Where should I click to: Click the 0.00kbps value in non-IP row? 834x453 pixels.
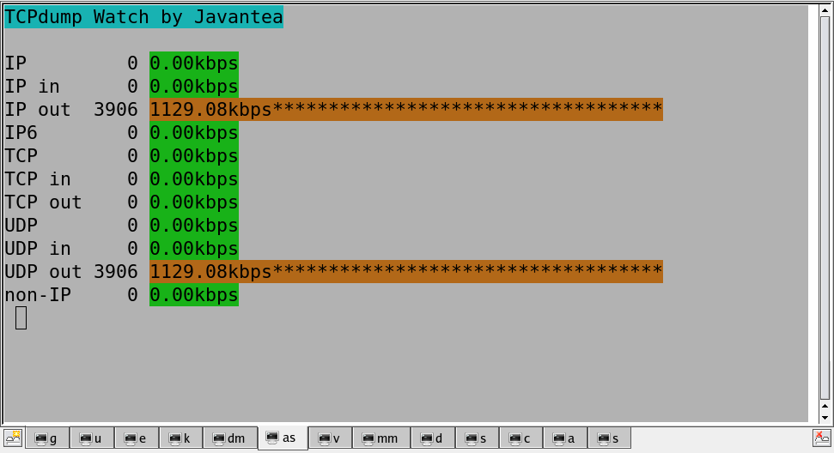click(194, 295)
